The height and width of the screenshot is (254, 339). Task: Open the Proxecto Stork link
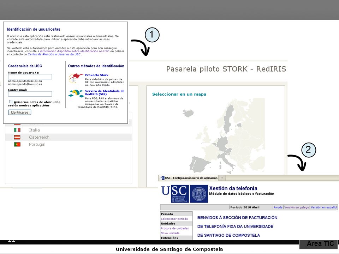click(97, 75)
